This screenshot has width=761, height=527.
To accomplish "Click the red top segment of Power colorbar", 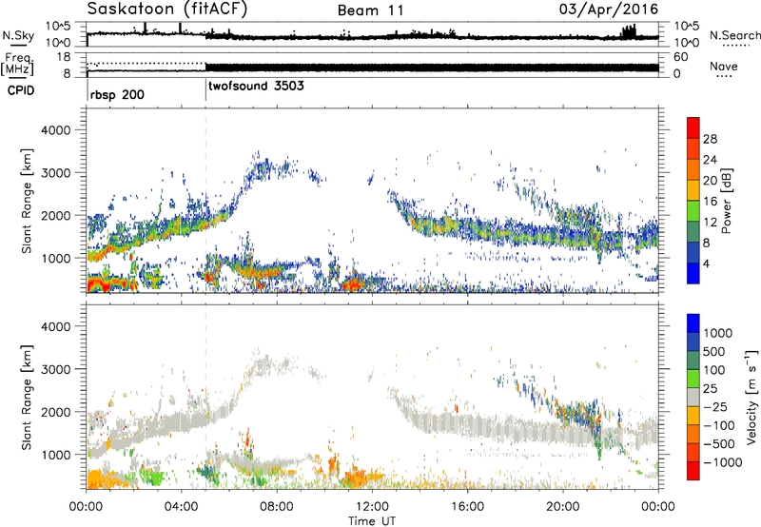I will coord(693,128).
